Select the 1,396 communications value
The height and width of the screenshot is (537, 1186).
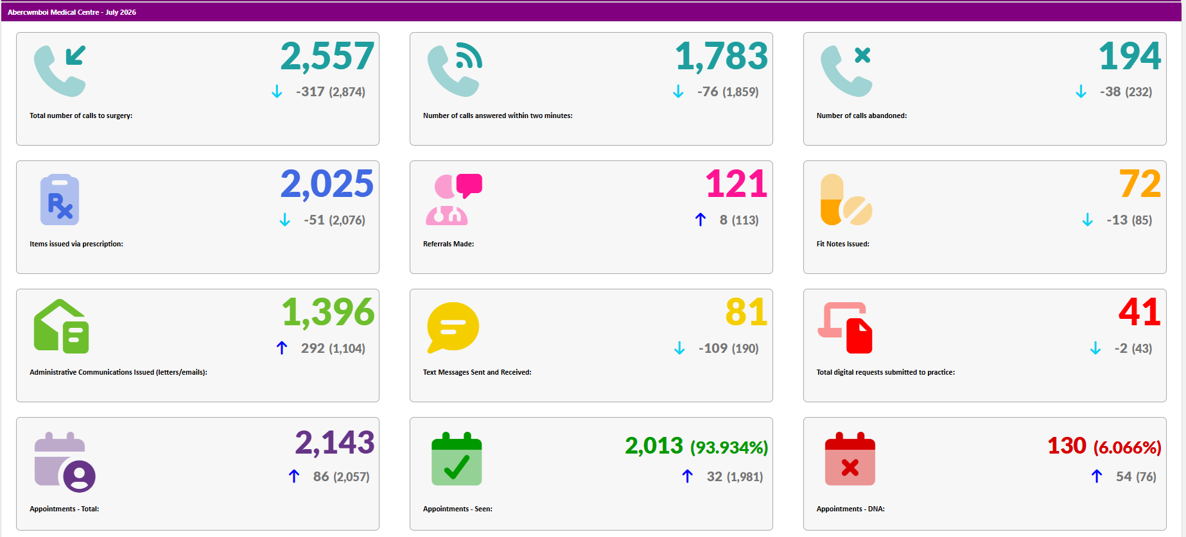pyautogui.click(x=328, y=312)
